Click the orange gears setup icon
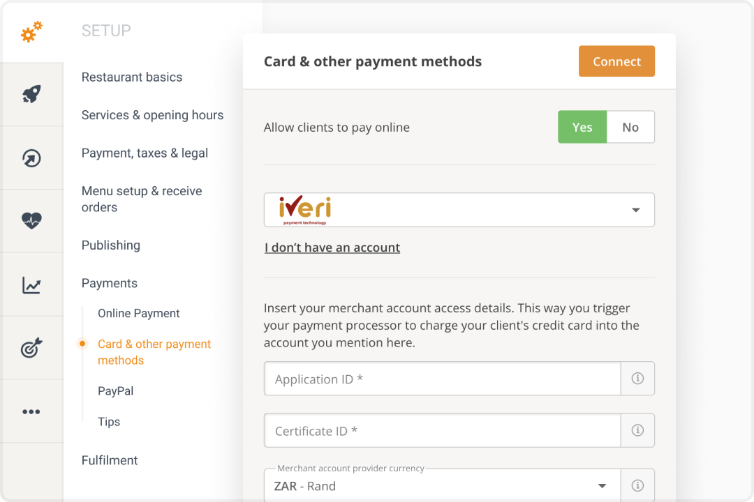Viewport: 754px width, 502px height. point(31,31)
